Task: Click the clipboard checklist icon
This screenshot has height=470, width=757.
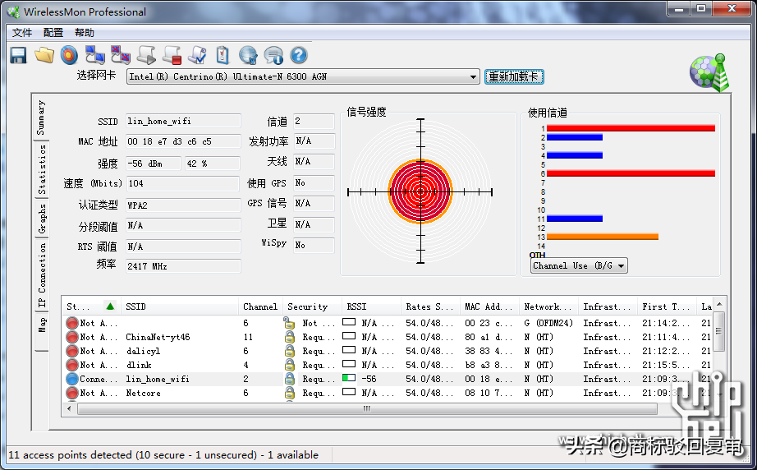Action: [223, 55]
